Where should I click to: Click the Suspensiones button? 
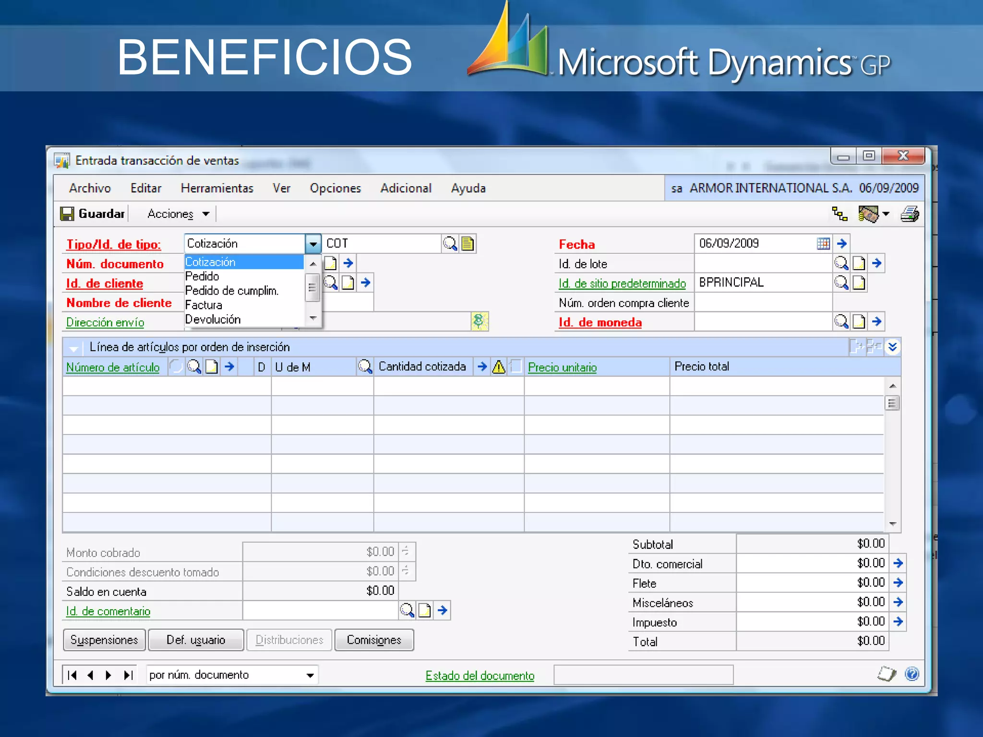pos(104,640)
